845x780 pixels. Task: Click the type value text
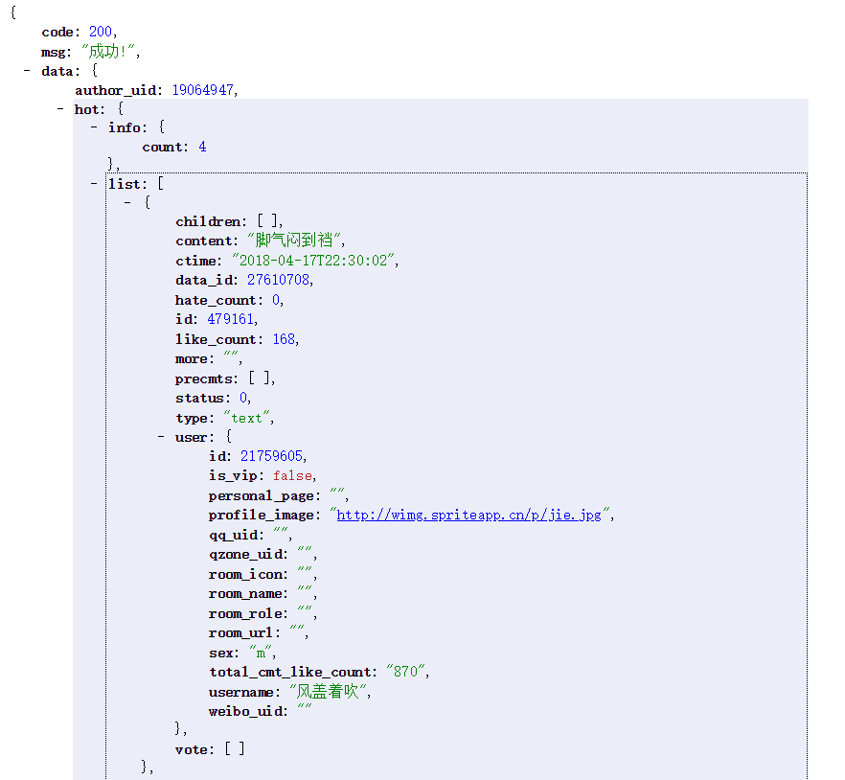tap(247, 419)
